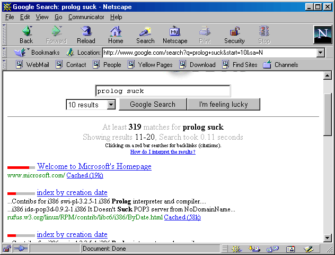Click the I'm feeling lucky button
The image size is (335, 255).
tap(224, 104)
